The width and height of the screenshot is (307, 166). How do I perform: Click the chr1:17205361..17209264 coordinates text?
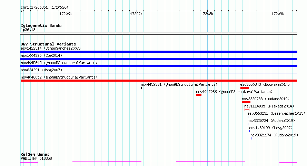click(x=44, y=8)
